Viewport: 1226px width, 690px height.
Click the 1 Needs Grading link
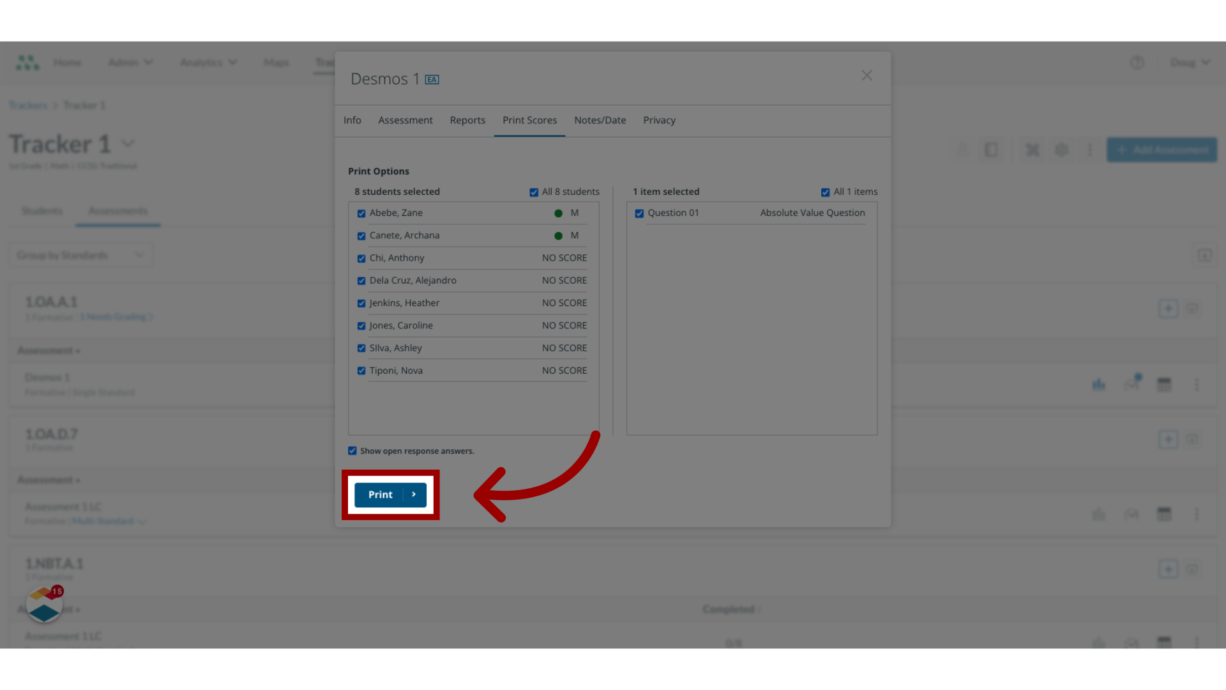[116, 317]
